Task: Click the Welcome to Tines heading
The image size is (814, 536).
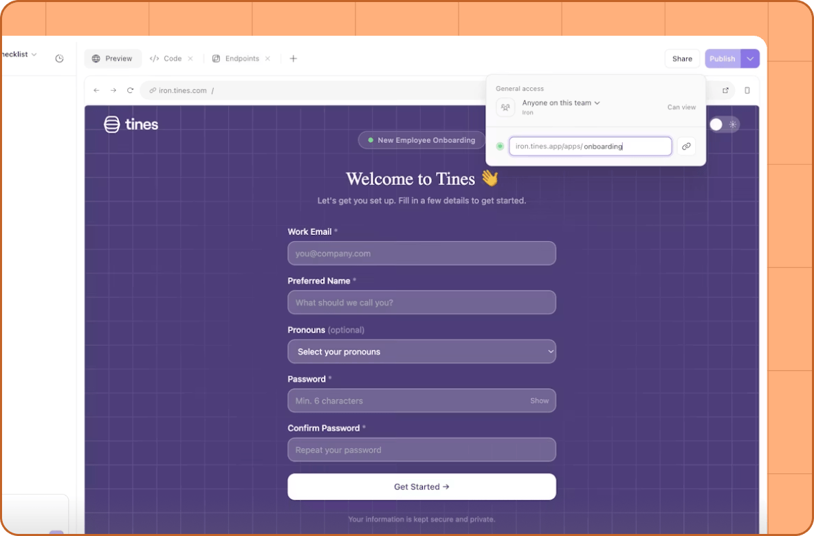Action: pos(421,179)
